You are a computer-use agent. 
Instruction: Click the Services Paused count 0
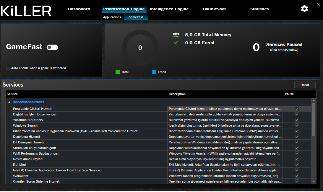click(x=256, y=47)
